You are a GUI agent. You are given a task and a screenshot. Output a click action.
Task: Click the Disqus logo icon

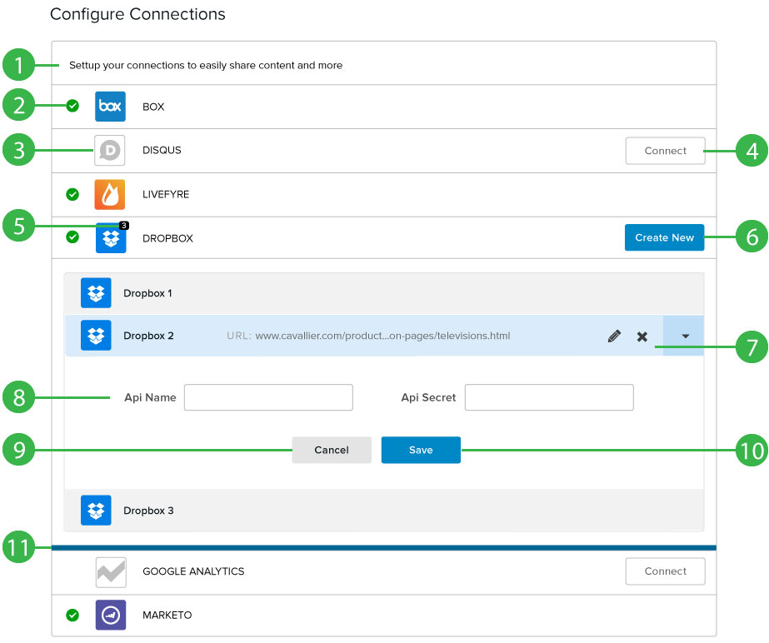tap(110, 151)
